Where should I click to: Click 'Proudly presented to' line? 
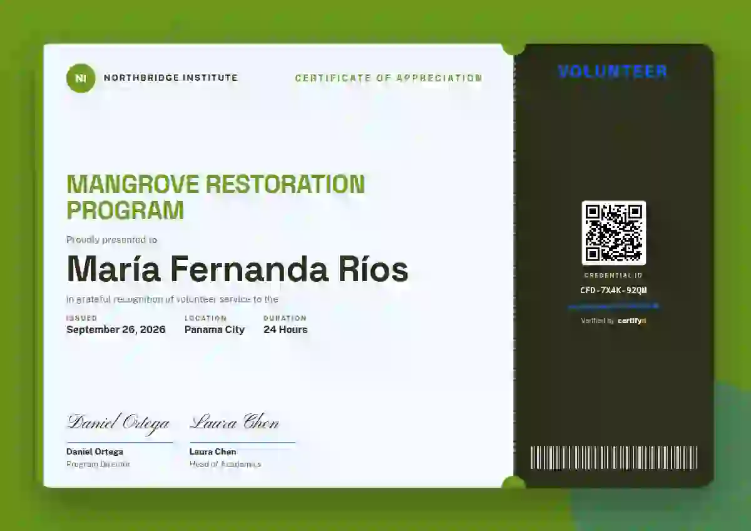tap(112, 240)
